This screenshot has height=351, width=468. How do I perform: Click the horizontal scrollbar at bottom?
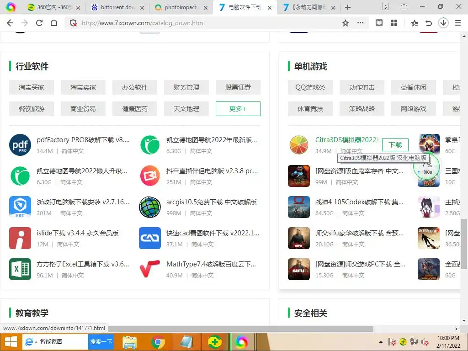(240, 328)
